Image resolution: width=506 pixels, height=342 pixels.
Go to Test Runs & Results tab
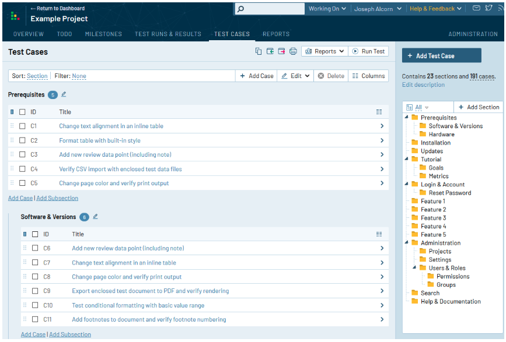[x=168, y=34]
